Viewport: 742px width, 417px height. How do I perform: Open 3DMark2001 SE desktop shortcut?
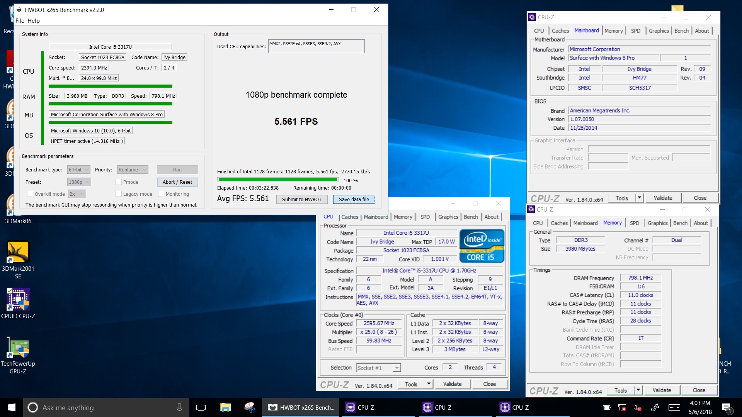18,260
